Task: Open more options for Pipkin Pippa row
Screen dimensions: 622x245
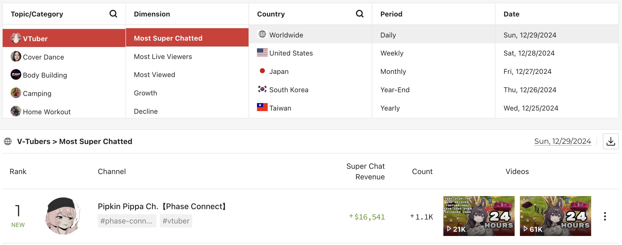Action: [x=605, y=216]
